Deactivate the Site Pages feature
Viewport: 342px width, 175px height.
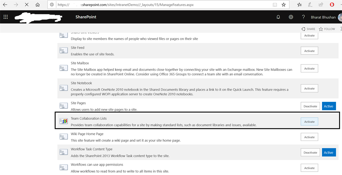[x=310, y=106]
